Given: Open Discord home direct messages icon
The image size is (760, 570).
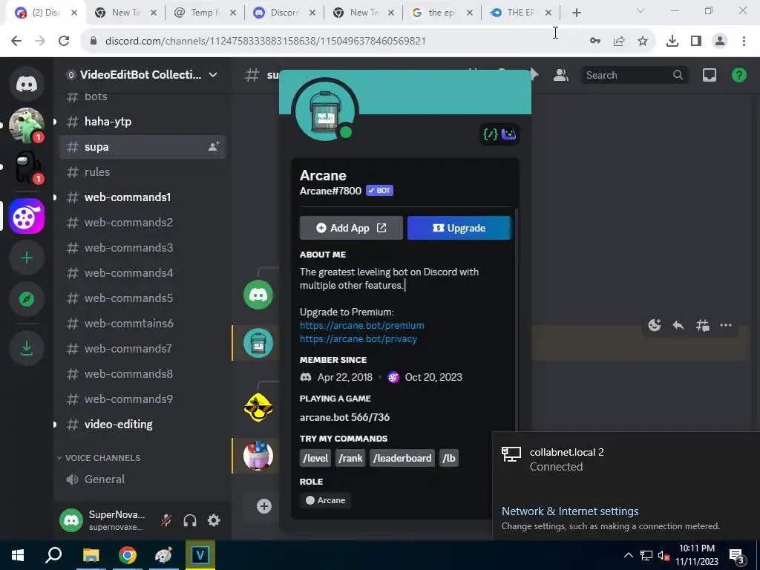Looking at the screenshot, I should tap(27, 84).
